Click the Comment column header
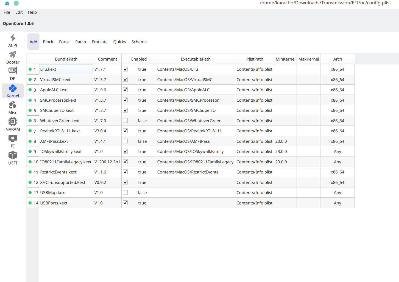The image size is (399, 282). click(x=107, y=59)
